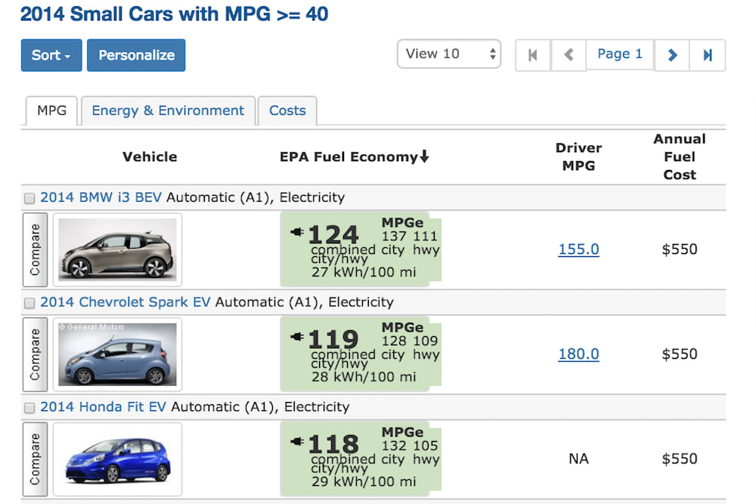Open the Sort dropdown
Viewport: 756px width, 504px height.
(x=51, y=55)
